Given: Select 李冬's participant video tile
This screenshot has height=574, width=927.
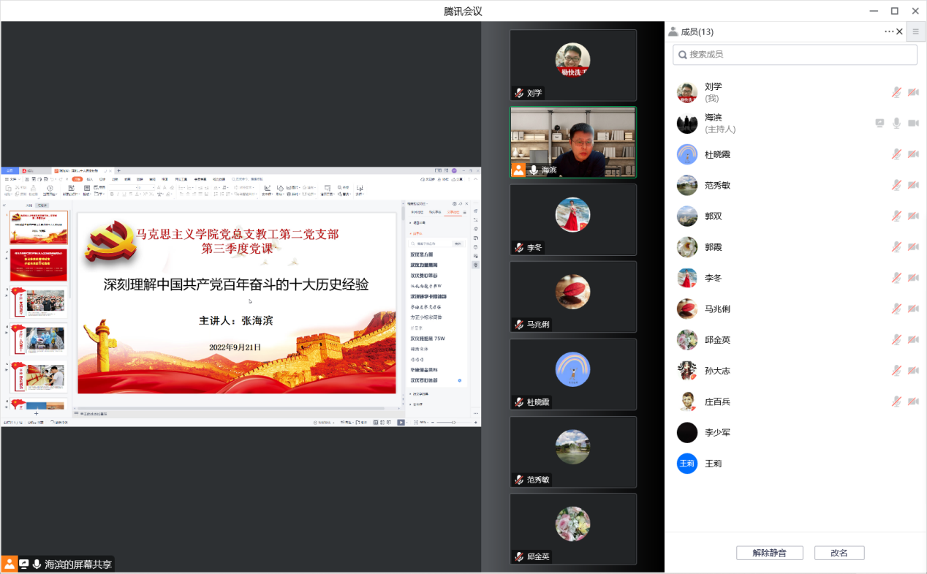Looking at the screenshot, I should 573,219.
